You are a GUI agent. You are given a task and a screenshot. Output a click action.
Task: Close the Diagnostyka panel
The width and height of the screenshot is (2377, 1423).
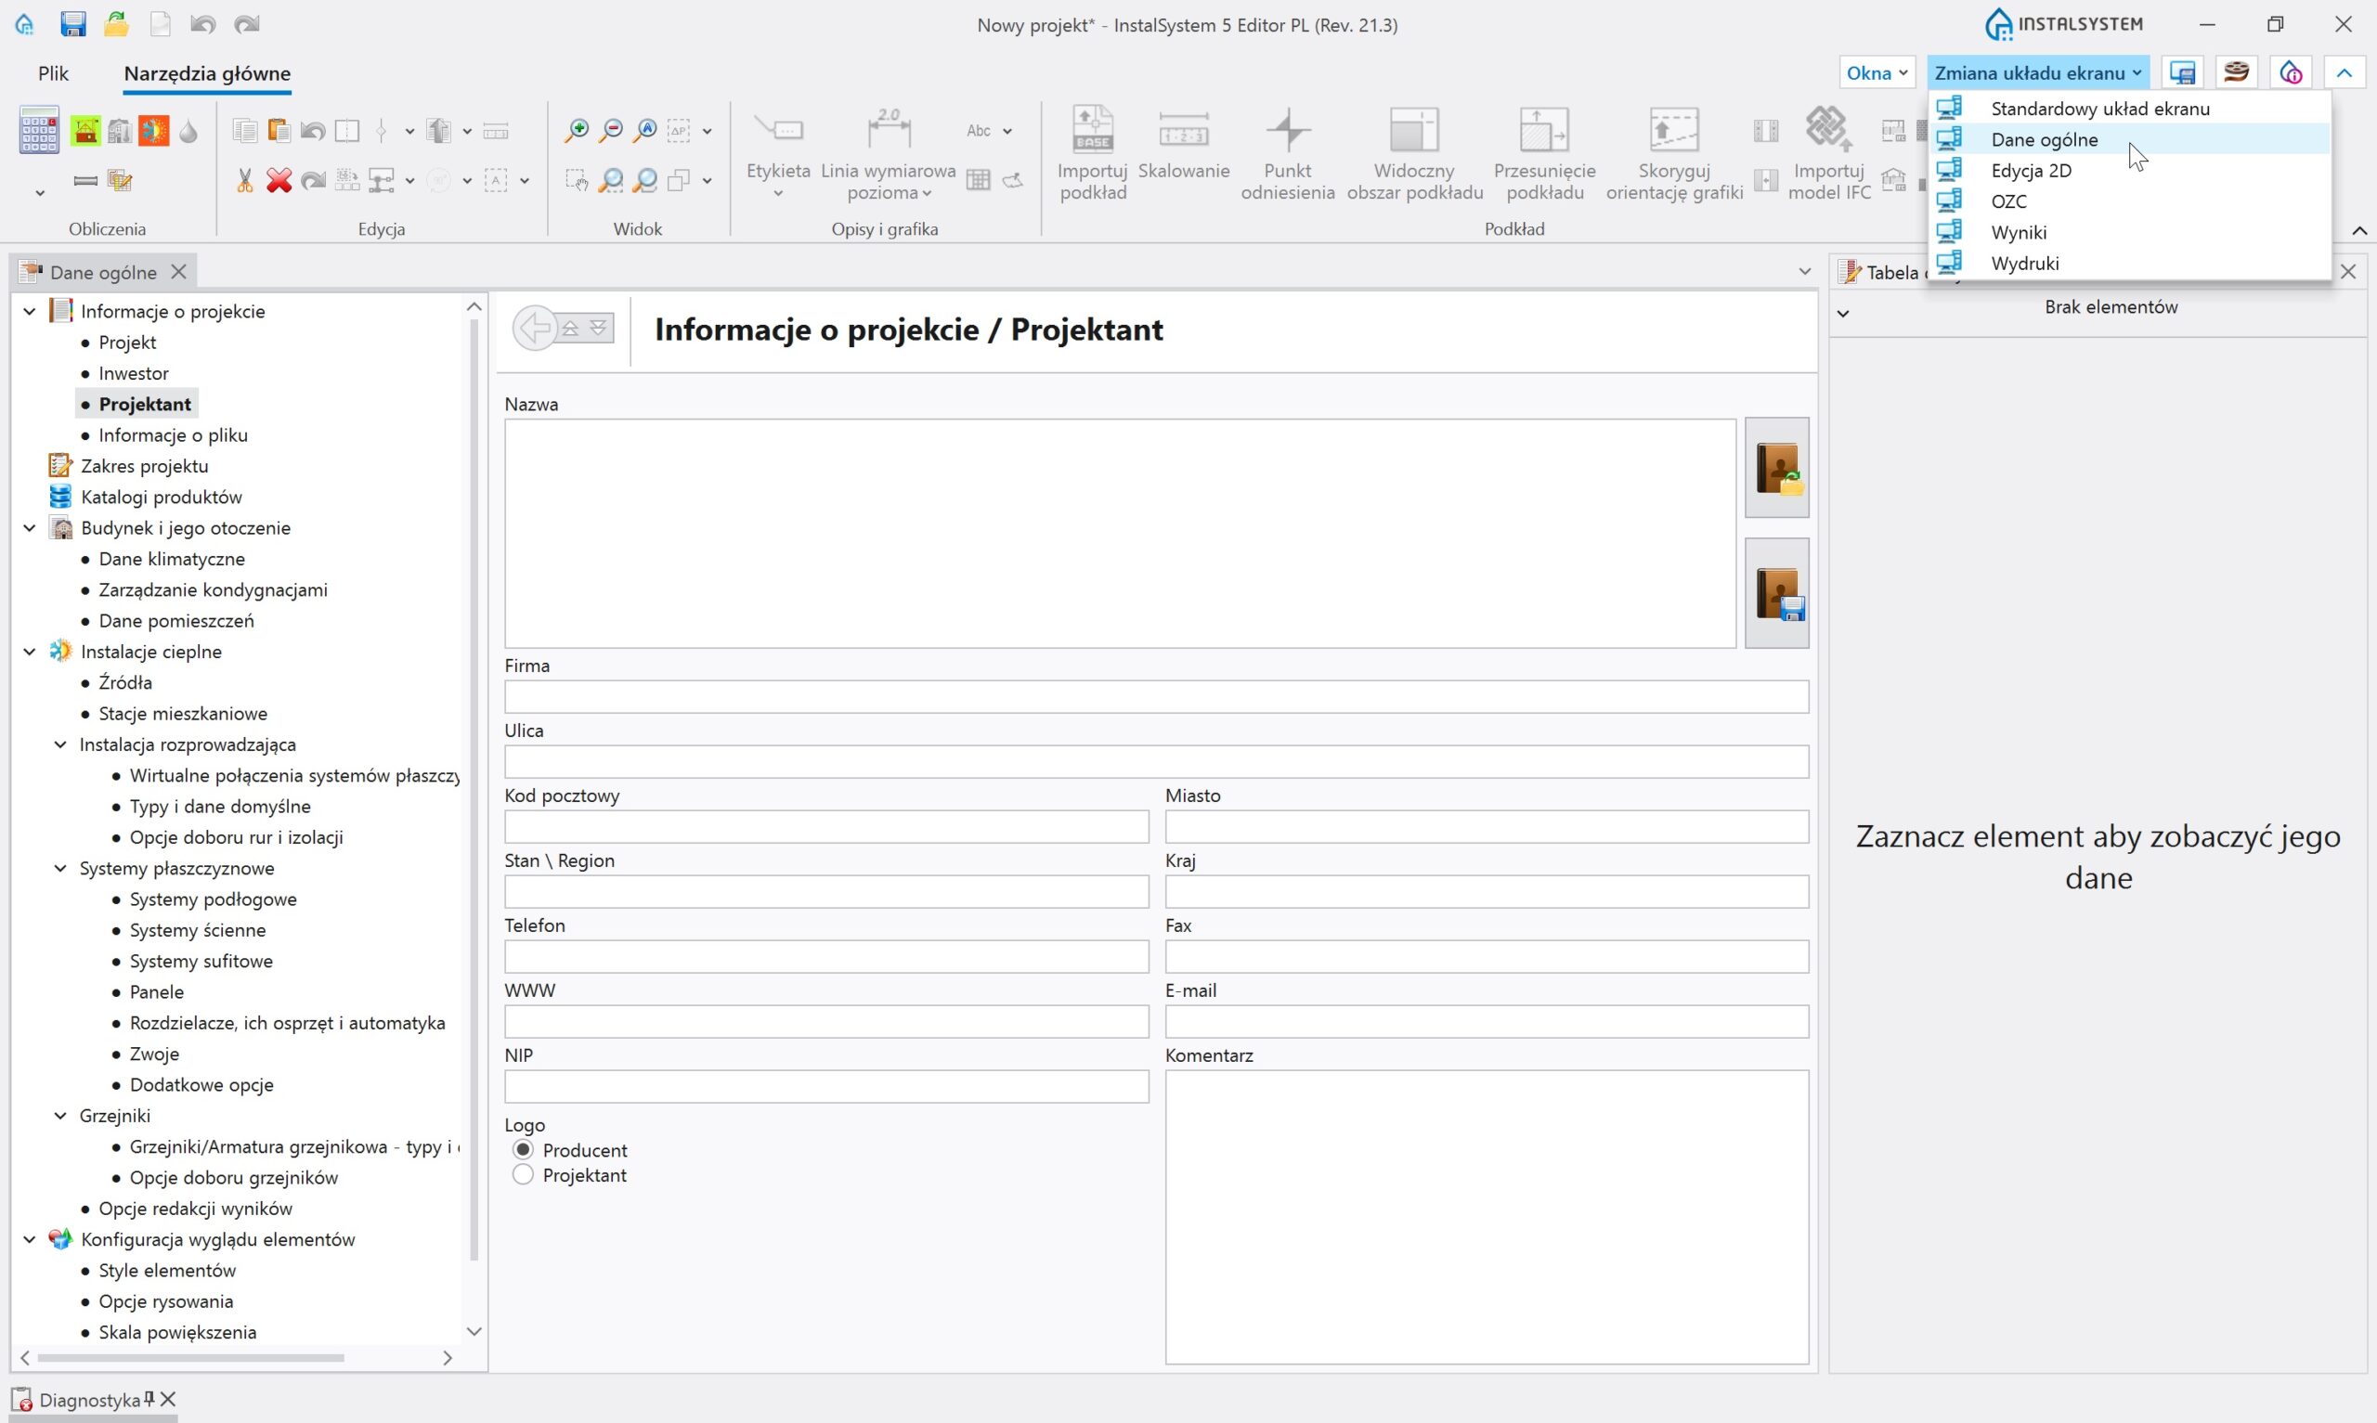(169, 1399)
